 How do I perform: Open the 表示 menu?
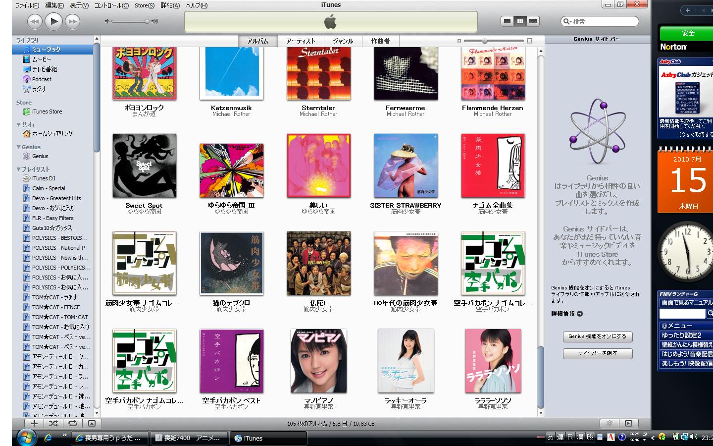pyautogui.click(x=79, y=5)
